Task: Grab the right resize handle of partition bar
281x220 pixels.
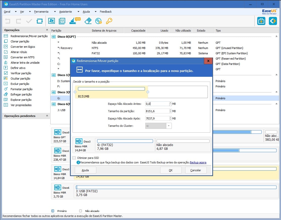Action: click(x=148, y=92)
